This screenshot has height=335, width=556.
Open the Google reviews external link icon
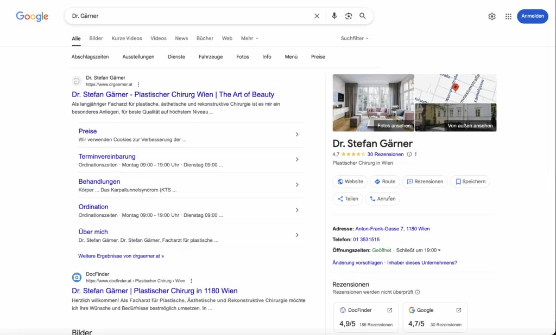pos(458,310)
